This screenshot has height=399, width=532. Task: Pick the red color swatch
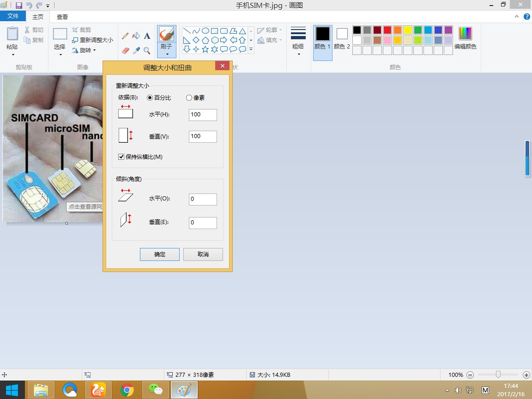pyautogui.click(x=387, y=30)
